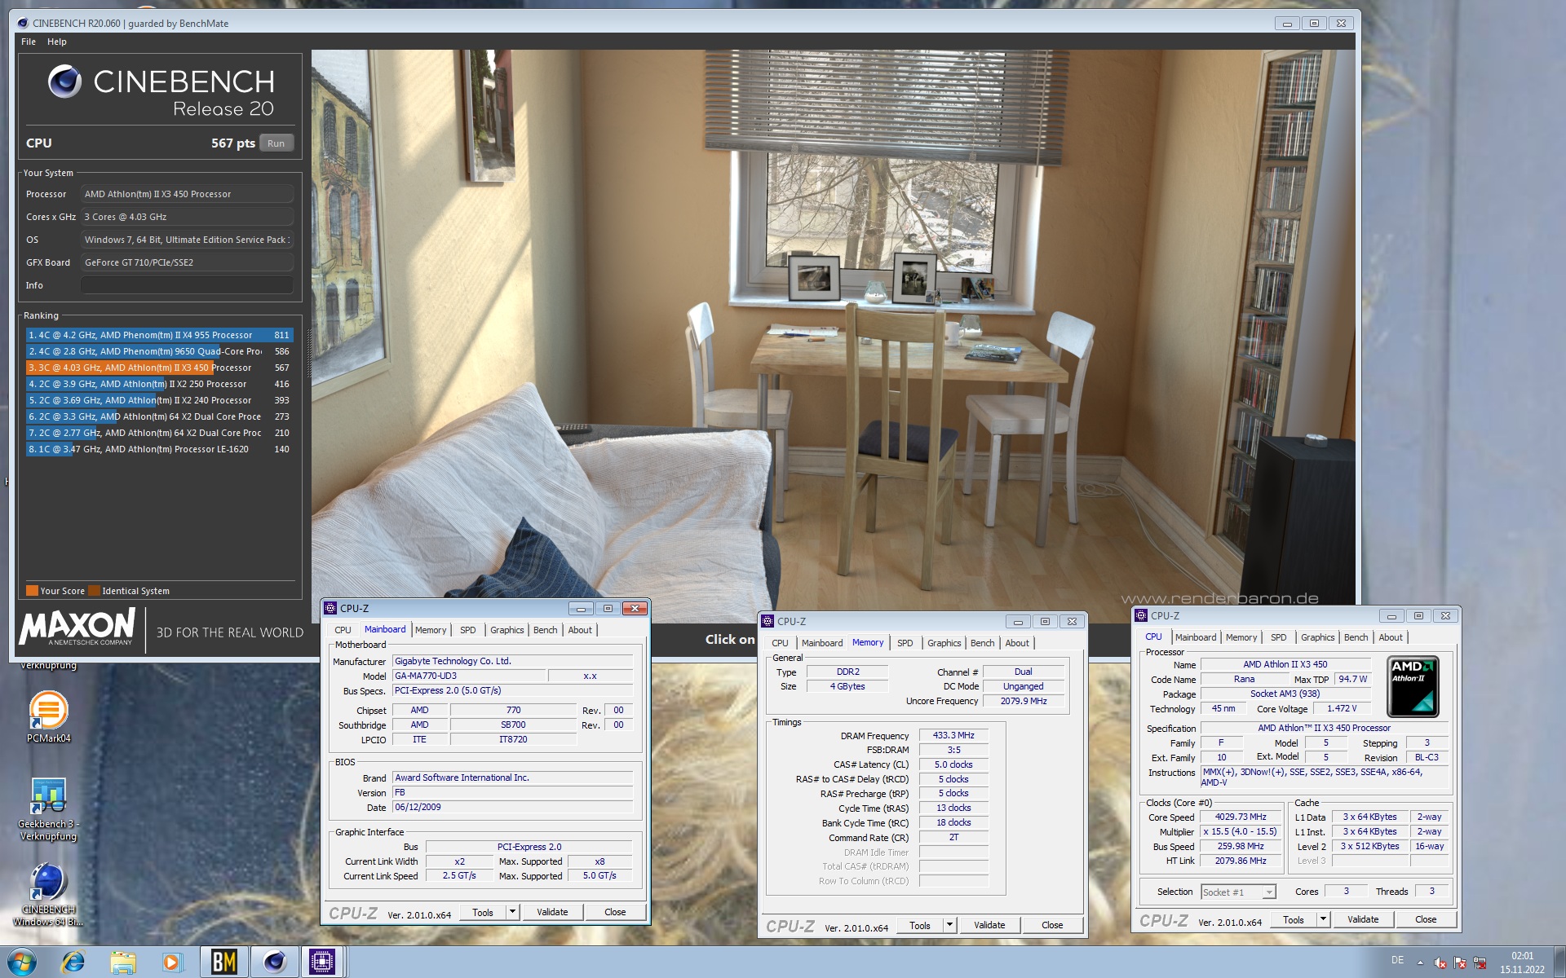
Task: Click the volume icon in system tray
Action: 1440,963
